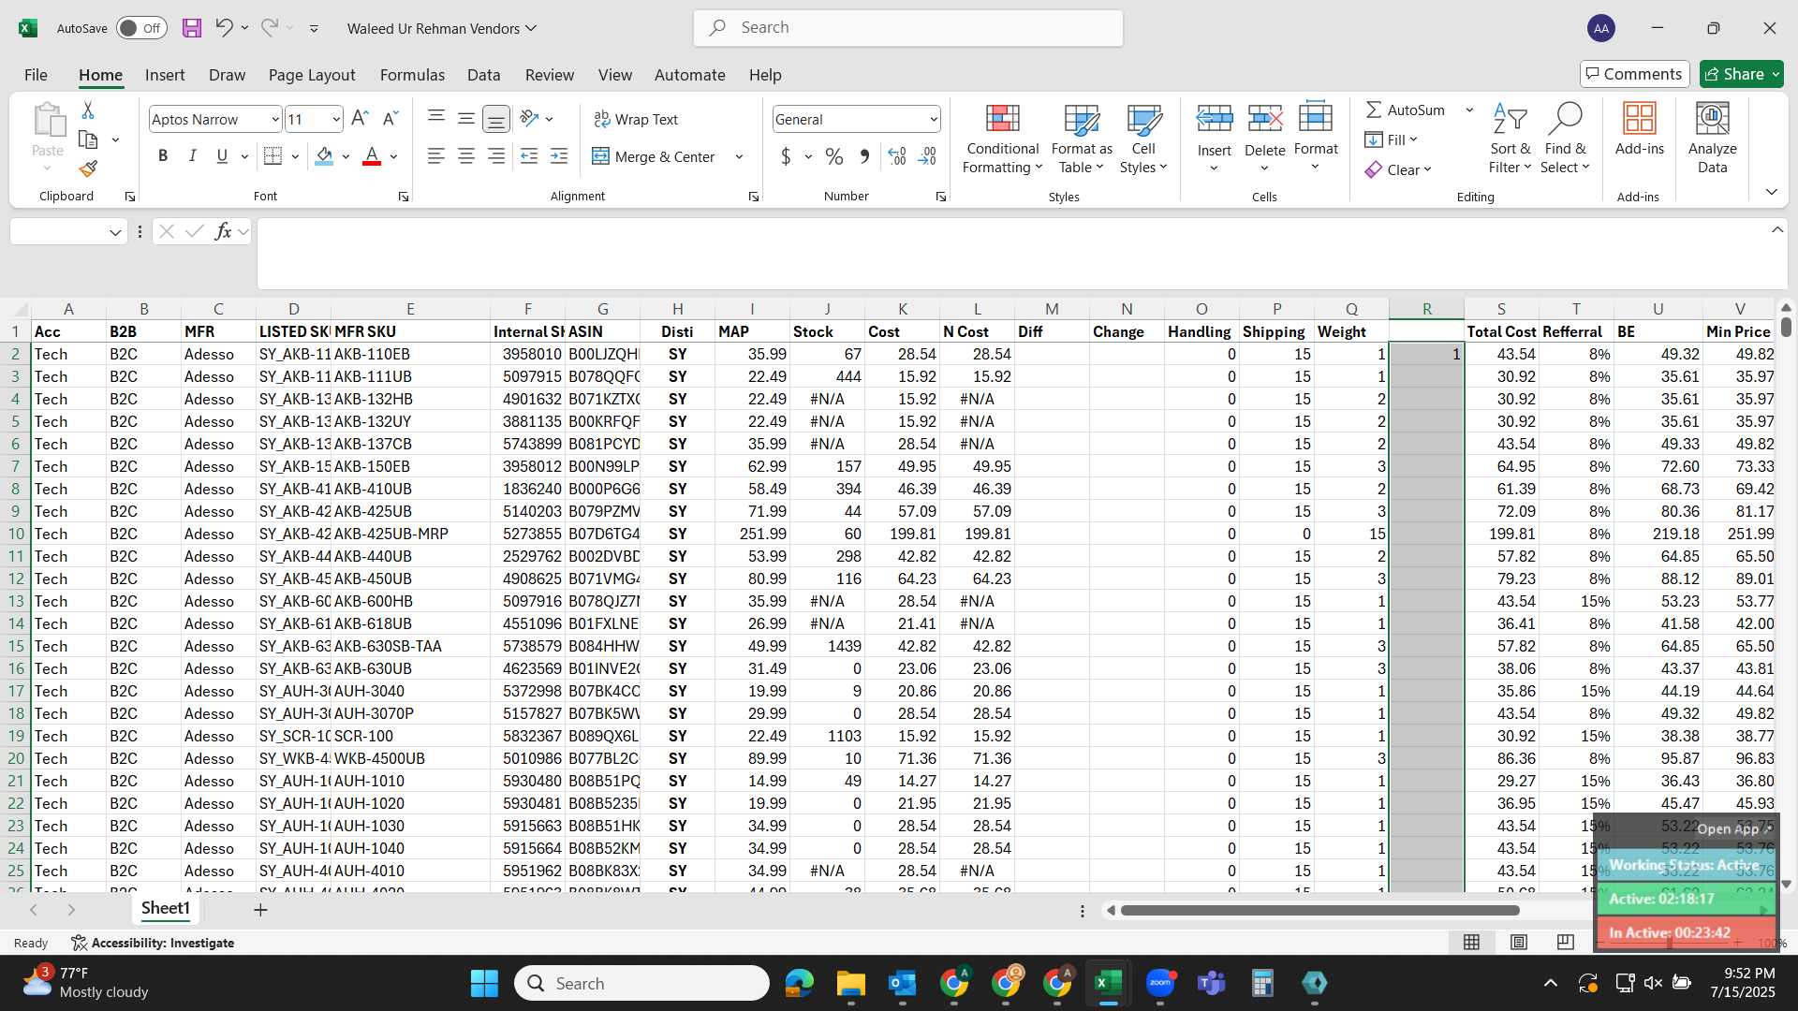Click Open App in tracker widget
The width and height of the screenshot is (1798, 1011).
[x=1733, y=828]
